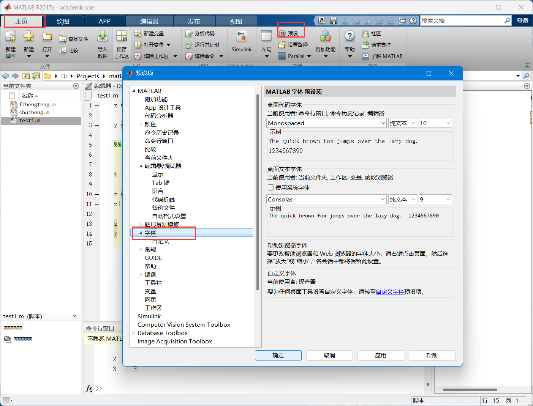Select shuzhong.m in Current Folder
Viewport: 533px width, 406px height.
[x=34, y=112]
